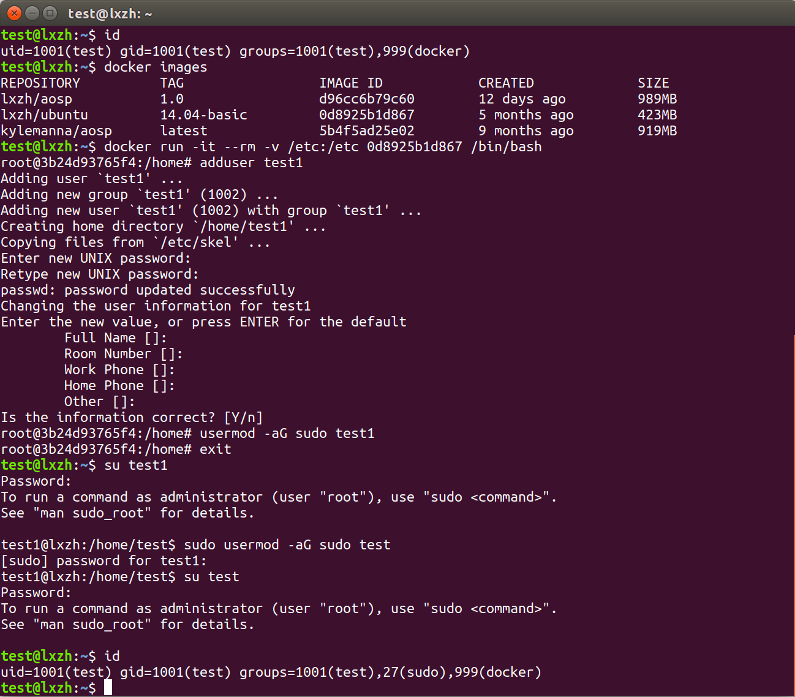795x697 pixels.
Task: Click the 'docker run -it --rm' command line
Action: click(x=323, y=146)
